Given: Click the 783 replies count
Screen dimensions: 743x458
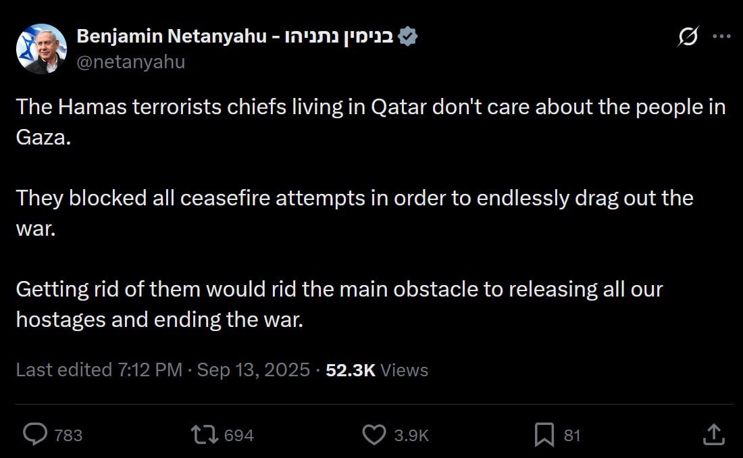Looking at the screenshot, I should click(x=68, y=436).
